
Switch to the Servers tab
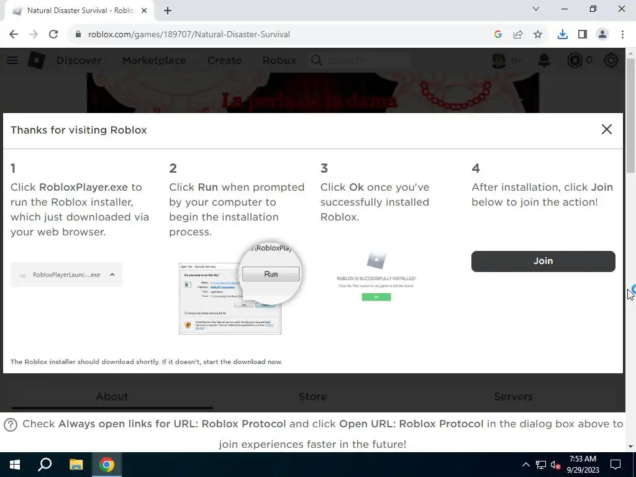(x=513, y=396)
